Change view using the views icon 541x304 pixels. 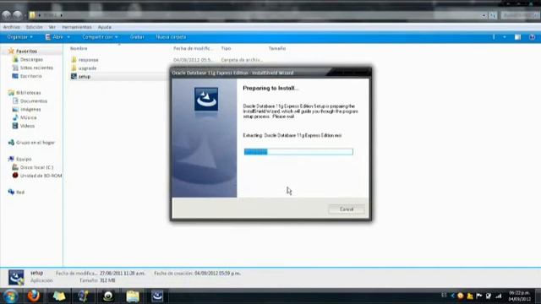coord(494,37)
